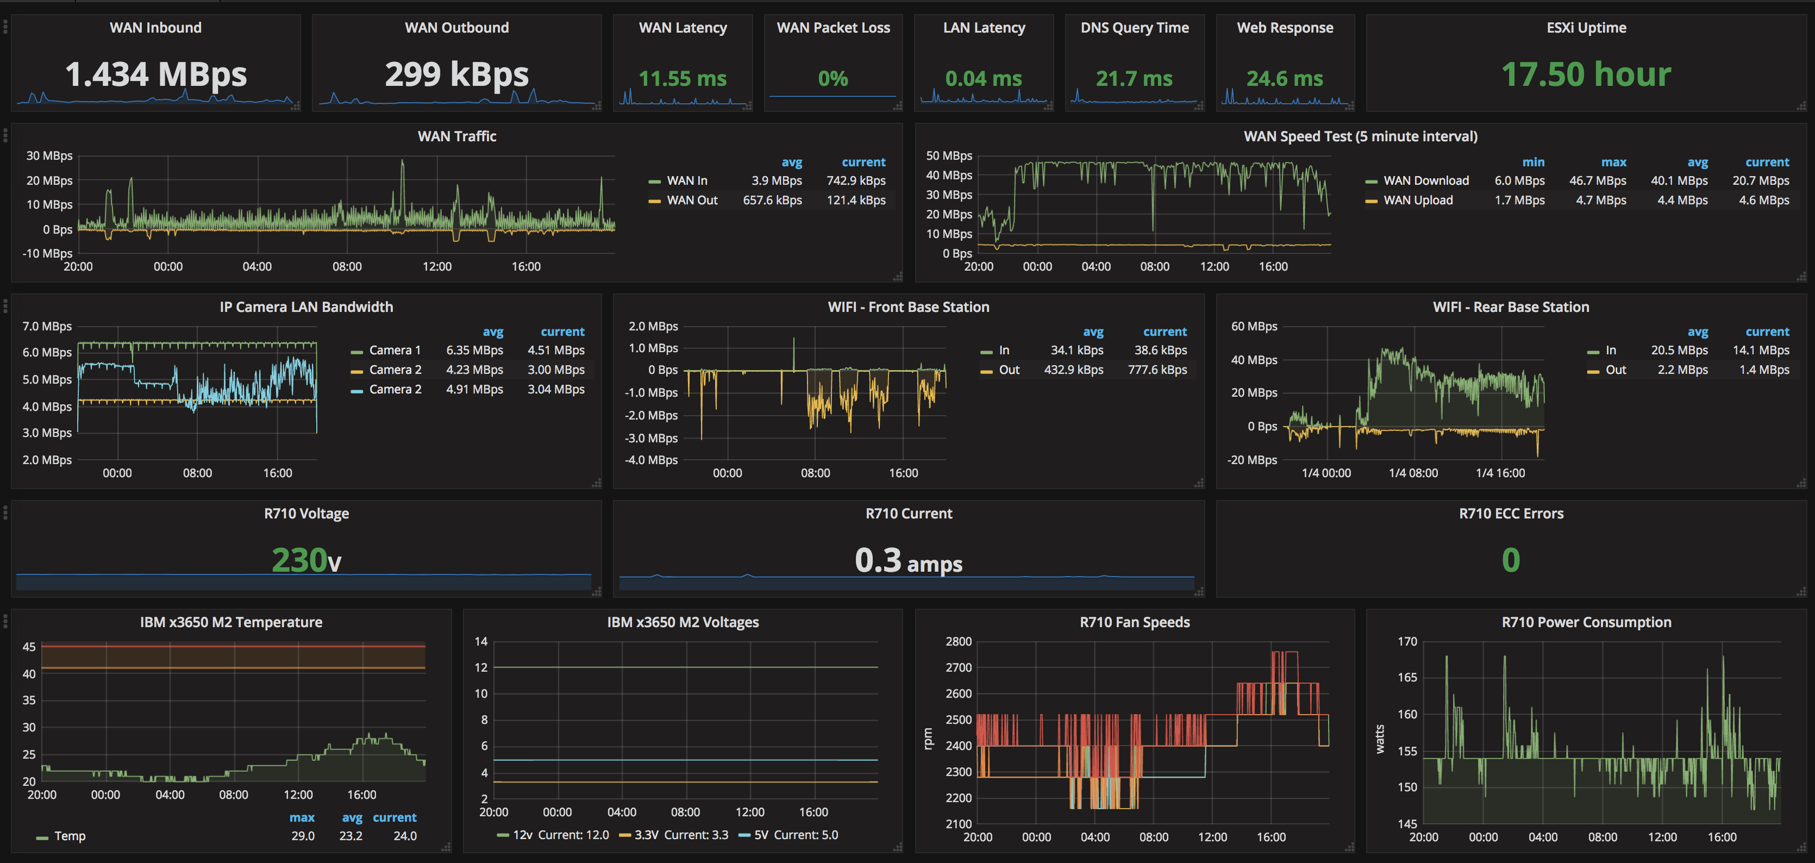Click the 0.3 amps current value
This screenshot has height=863, width=1815.
coord(908,561)
